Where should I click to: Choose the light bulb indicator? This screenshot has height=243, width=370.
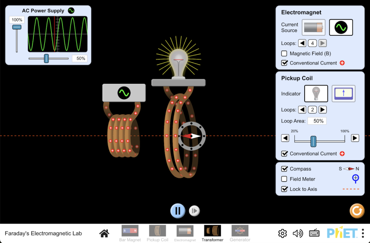[x=316, y=94]
